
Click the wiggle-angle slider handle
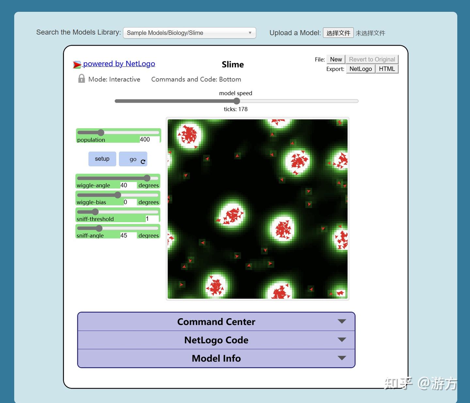pyautogui.click(x=147, y=178)
